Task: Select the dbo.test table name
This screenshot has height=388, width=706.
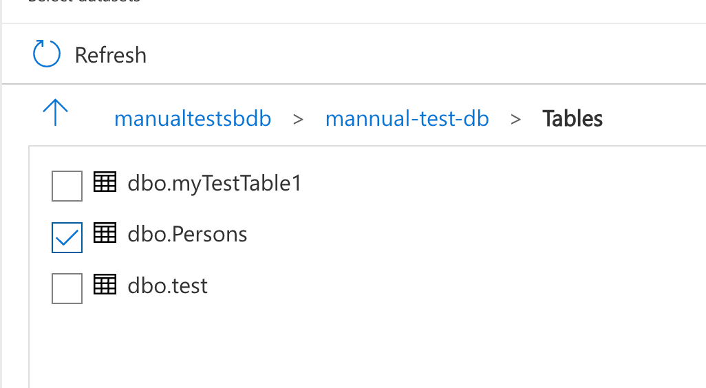Action: [167, 285]
